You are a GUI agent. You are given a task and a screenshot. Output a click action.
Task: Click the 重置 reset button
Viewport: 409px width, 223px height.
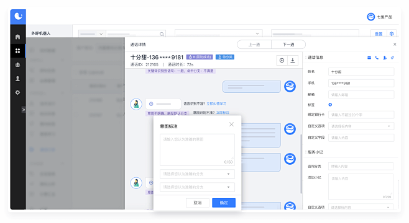(379, 34)
